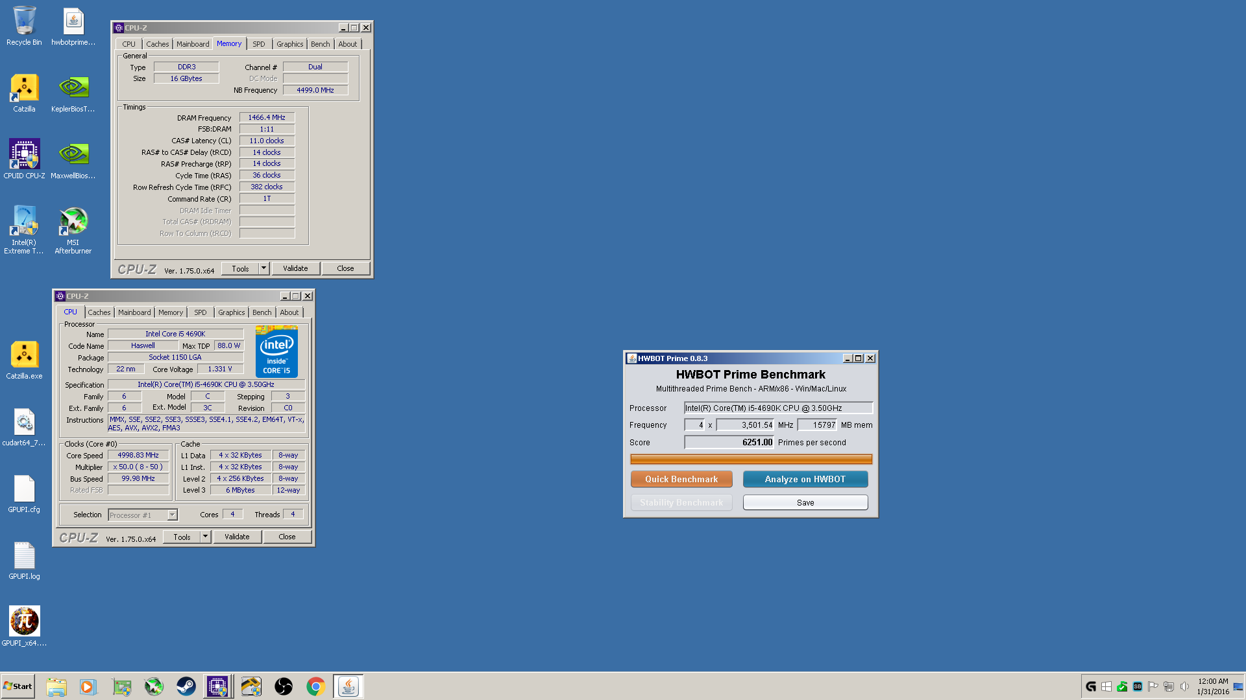Open Bench tab in lower CPU-Z window

(x=262, y=312)
